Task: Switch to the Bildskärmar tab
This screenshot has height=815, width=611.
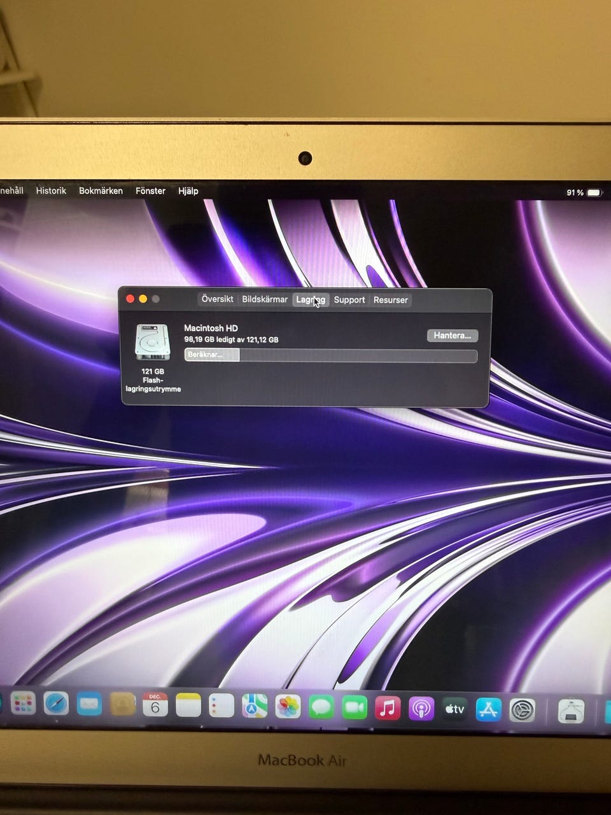Action: (265, 299)
